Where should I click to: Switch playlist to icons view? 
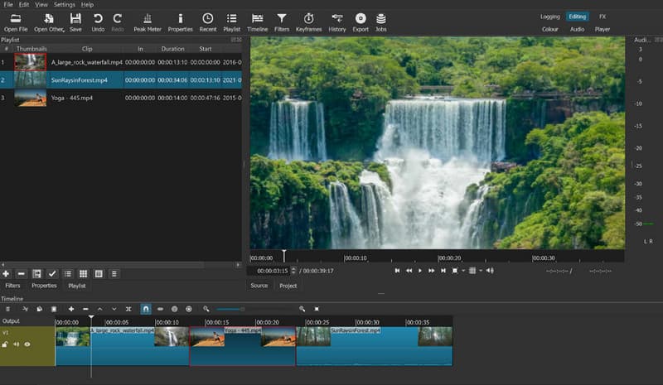coord(99,274)
